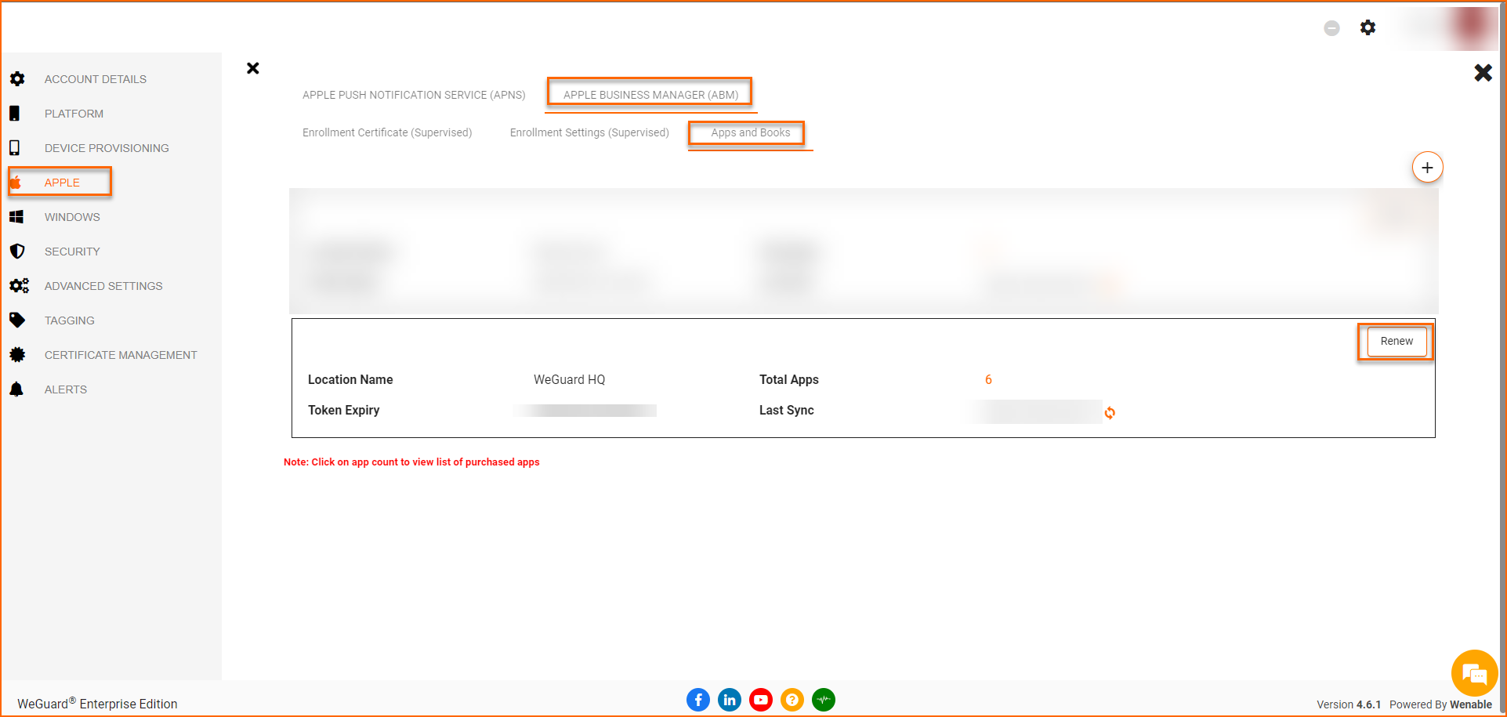Image resolution: width=1507 pixels, height=717 pixels.
Task: Select Apple in sidebar menu
Action: (x=62, y=183)
